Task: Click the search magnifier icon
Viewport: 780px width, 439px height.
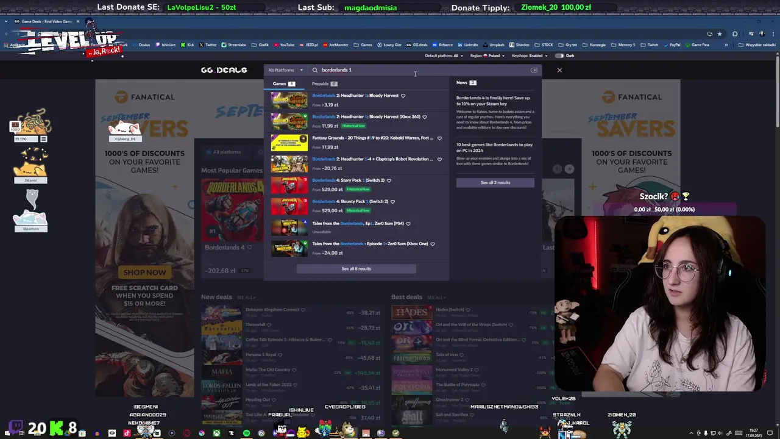Action: 315,70
